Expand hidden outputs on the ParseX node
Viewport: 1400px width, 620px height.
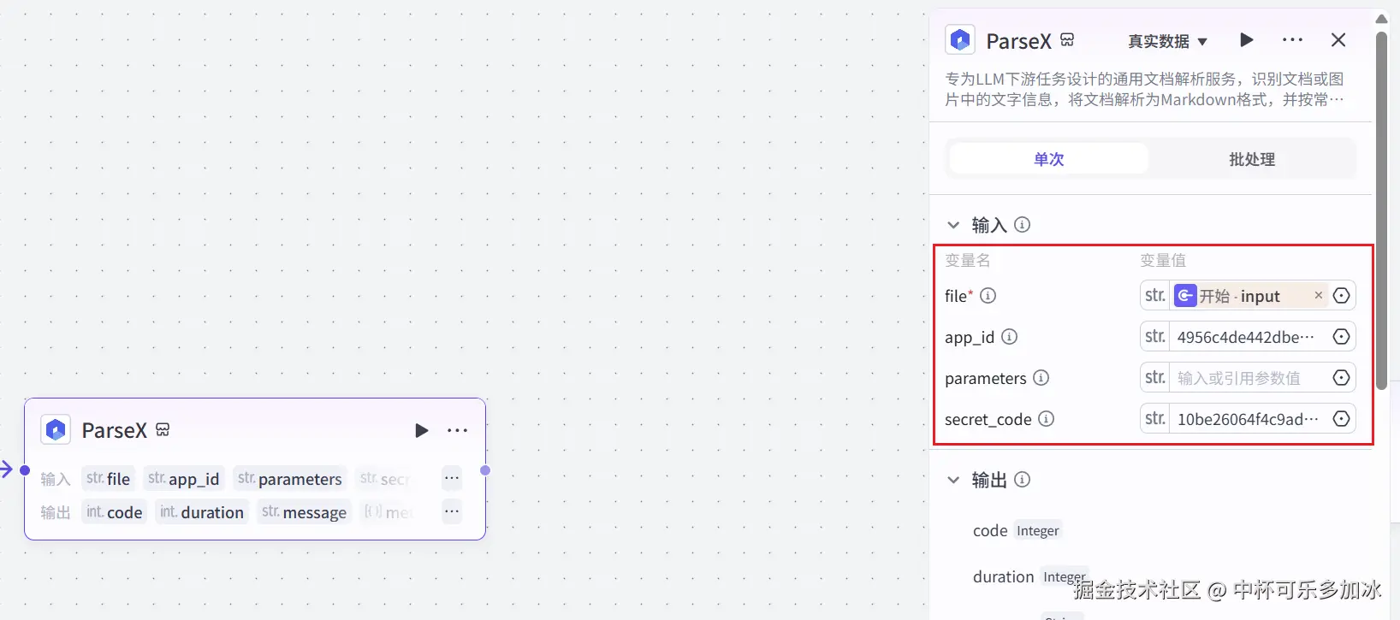(452, 511)
